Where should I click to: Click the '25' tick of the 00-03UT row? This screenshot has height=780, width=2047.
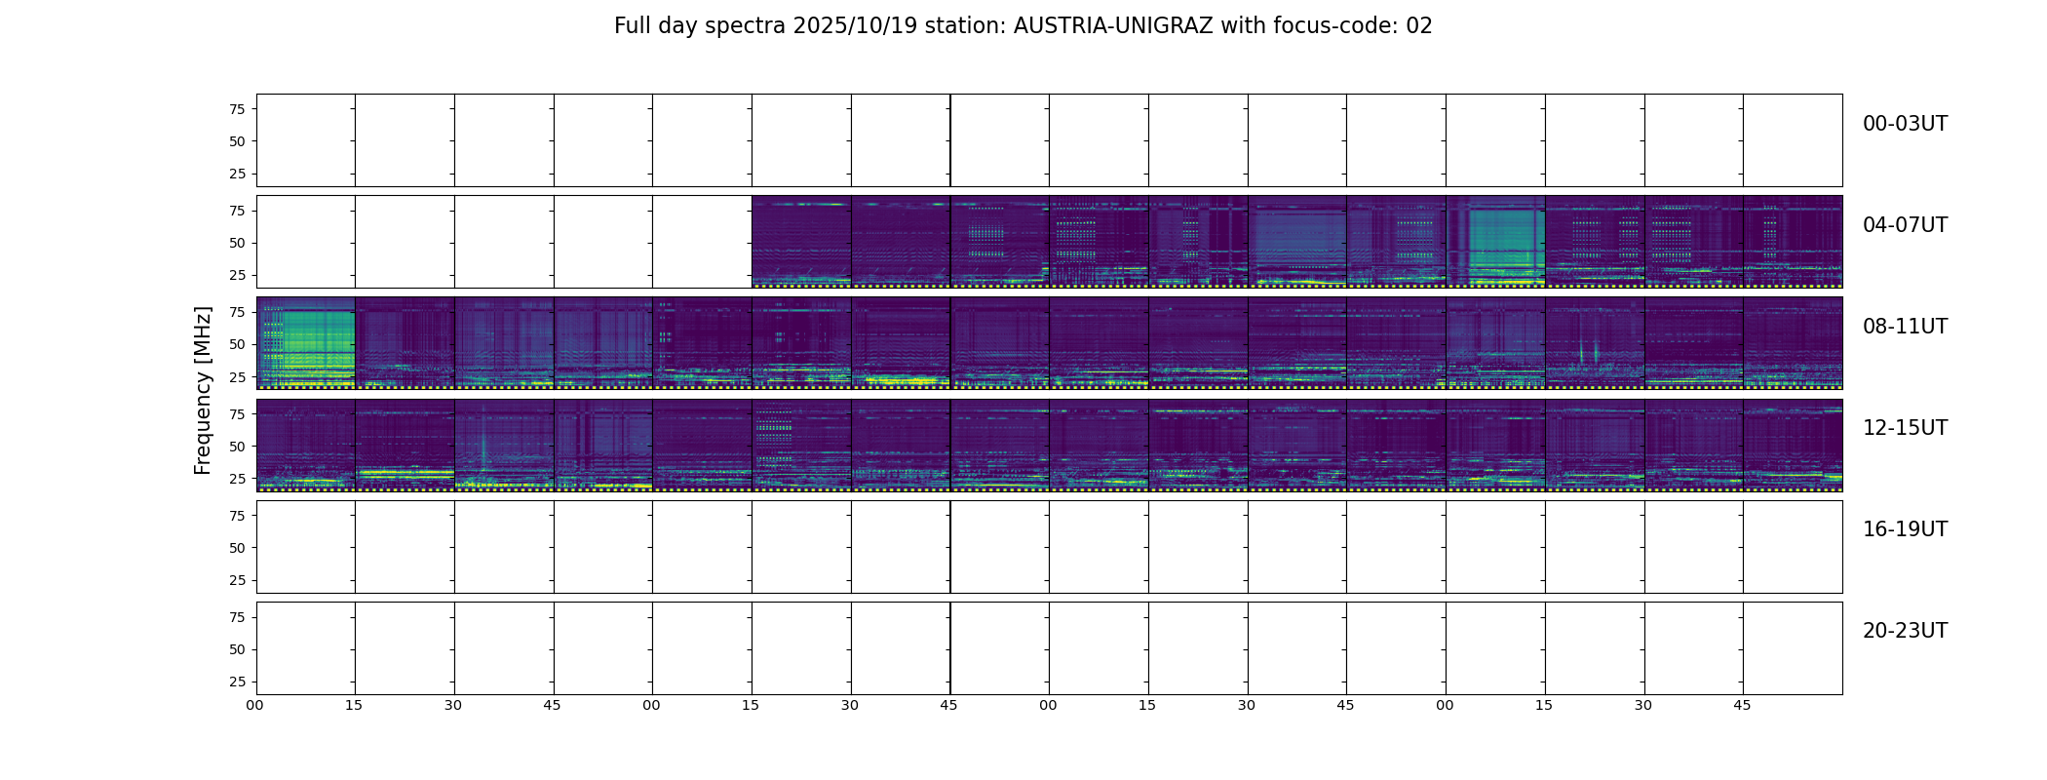[237, 174]
